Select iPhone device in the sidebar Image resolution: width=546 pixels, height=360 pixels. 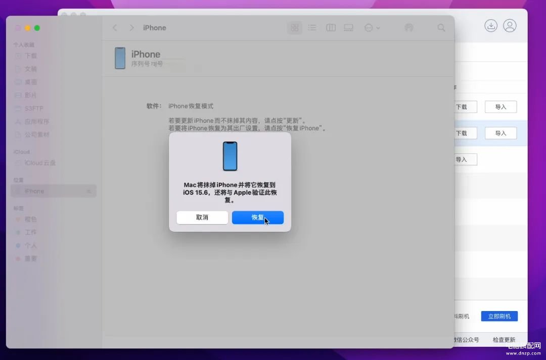53,191
